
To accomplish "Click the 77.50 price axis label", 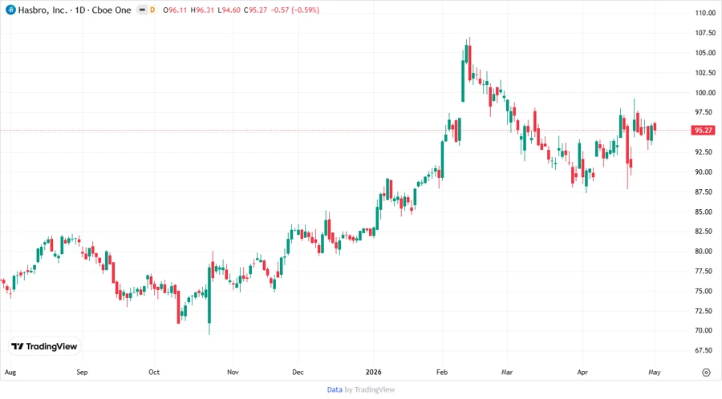I will coord(705,272).
